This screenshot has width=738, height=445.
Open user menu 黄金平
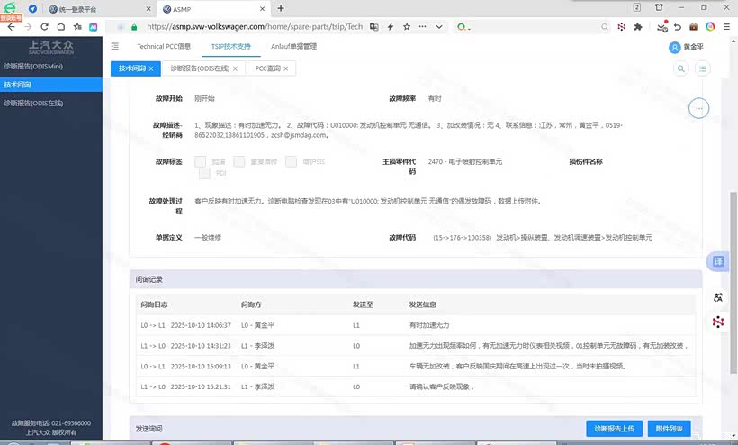687,47
